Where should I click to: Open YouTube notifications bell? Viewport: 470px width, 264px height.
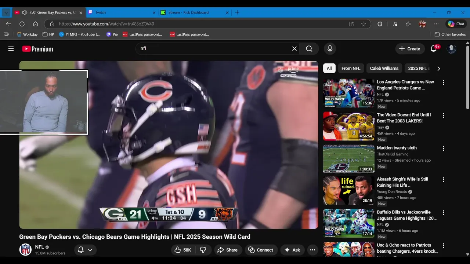click(434, 49)
